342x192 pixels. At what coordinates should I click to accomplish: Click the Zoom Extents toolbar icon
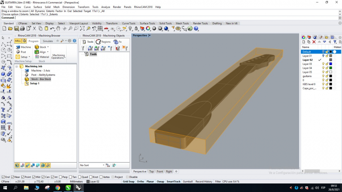click(82, 28)
